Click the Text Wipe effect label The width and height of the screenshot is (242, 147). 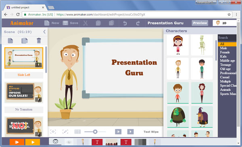(x=151, y=132)
